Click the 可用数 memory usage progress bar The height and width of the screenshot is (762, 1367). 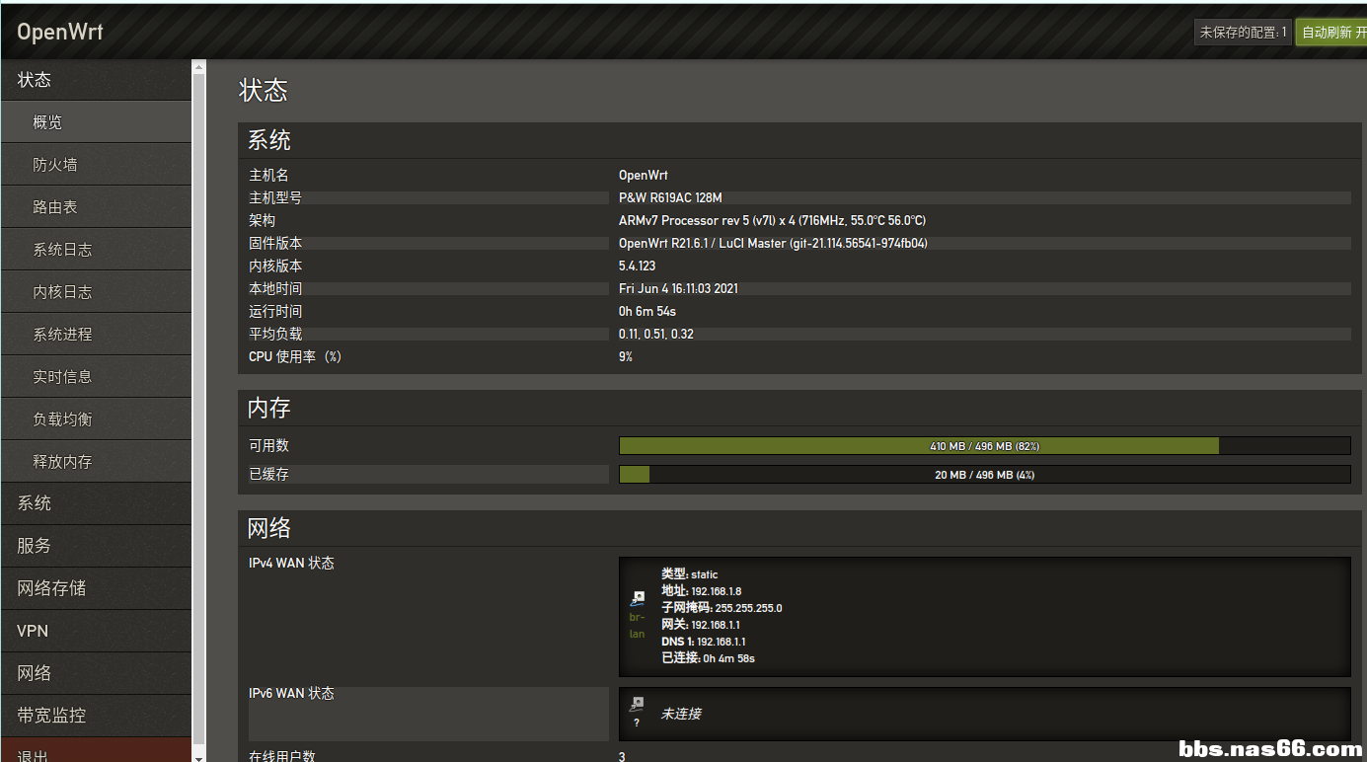coord(983,446)
